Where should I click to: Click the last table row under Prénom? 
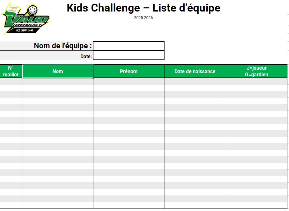[129, 205]
